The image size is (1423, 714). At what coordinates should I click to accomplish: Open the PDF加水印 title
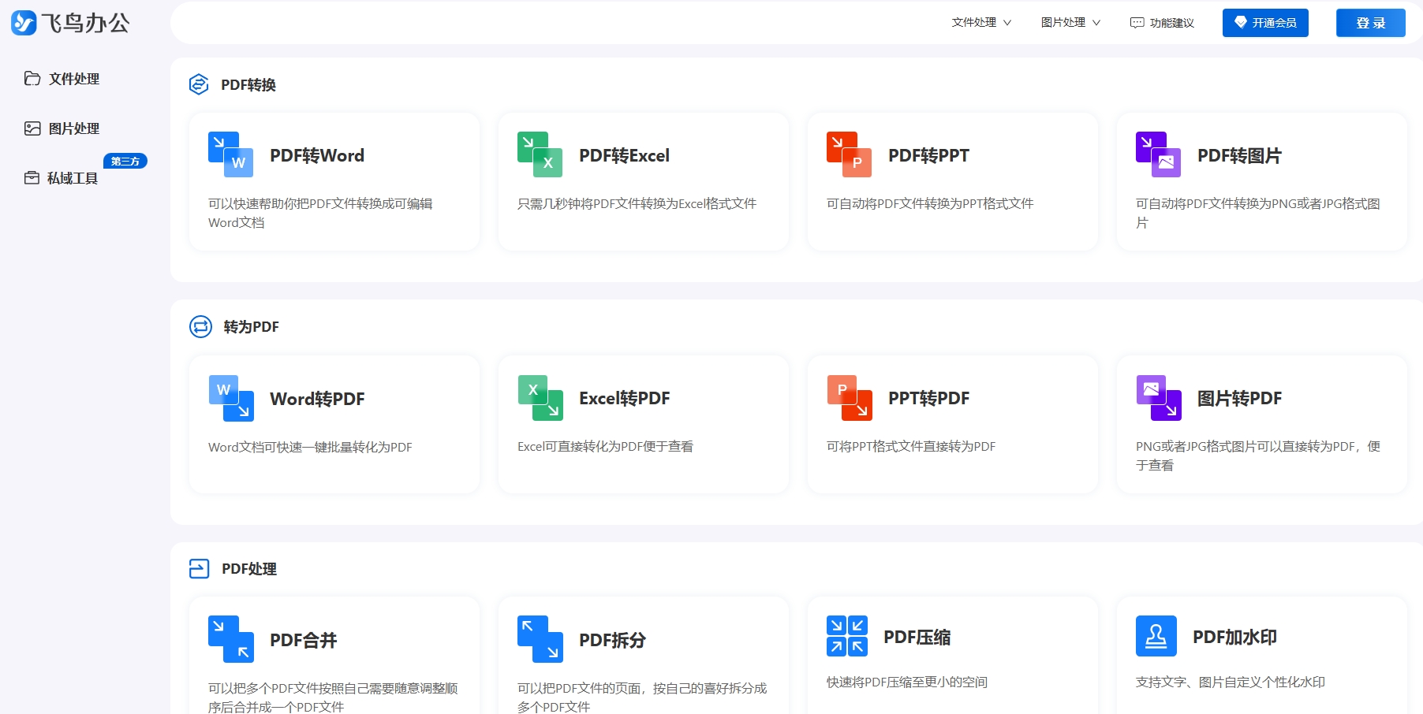tap(1235, 637)
